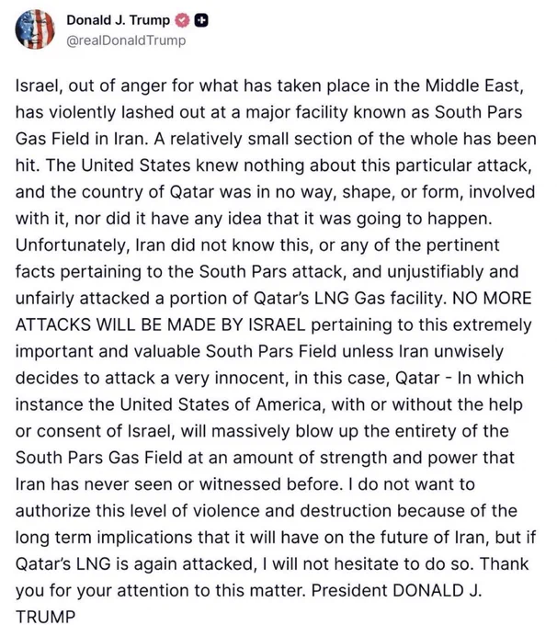Click "President DONALD J." signature text

click(x=396, y=591)
